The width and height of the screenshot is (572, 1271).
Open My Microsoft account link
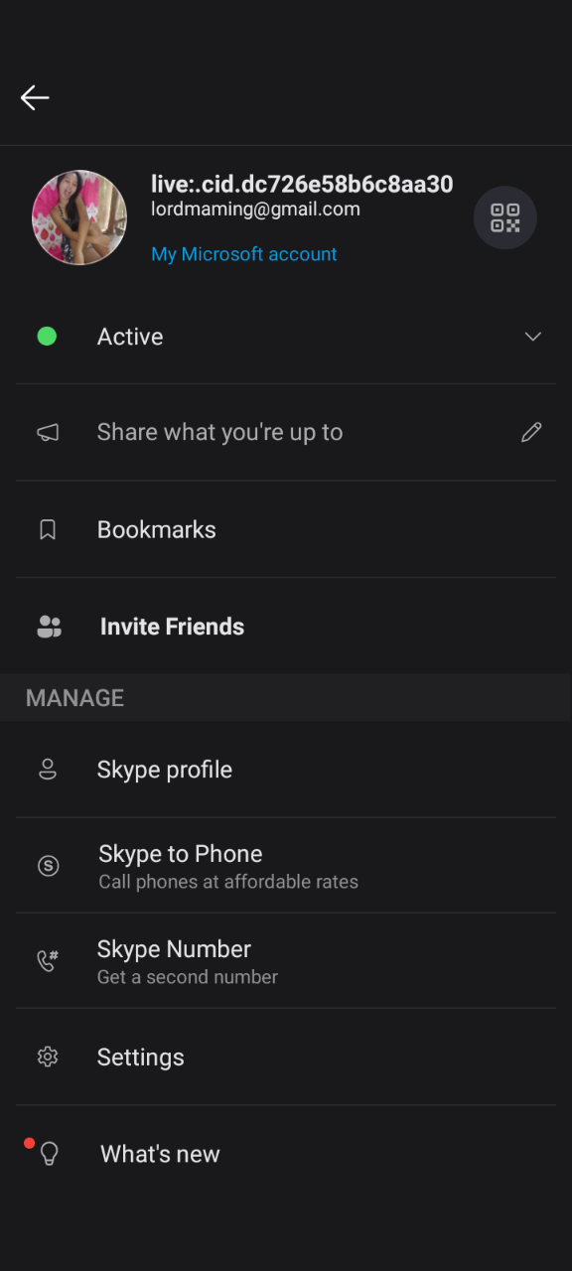coord(244,254)
